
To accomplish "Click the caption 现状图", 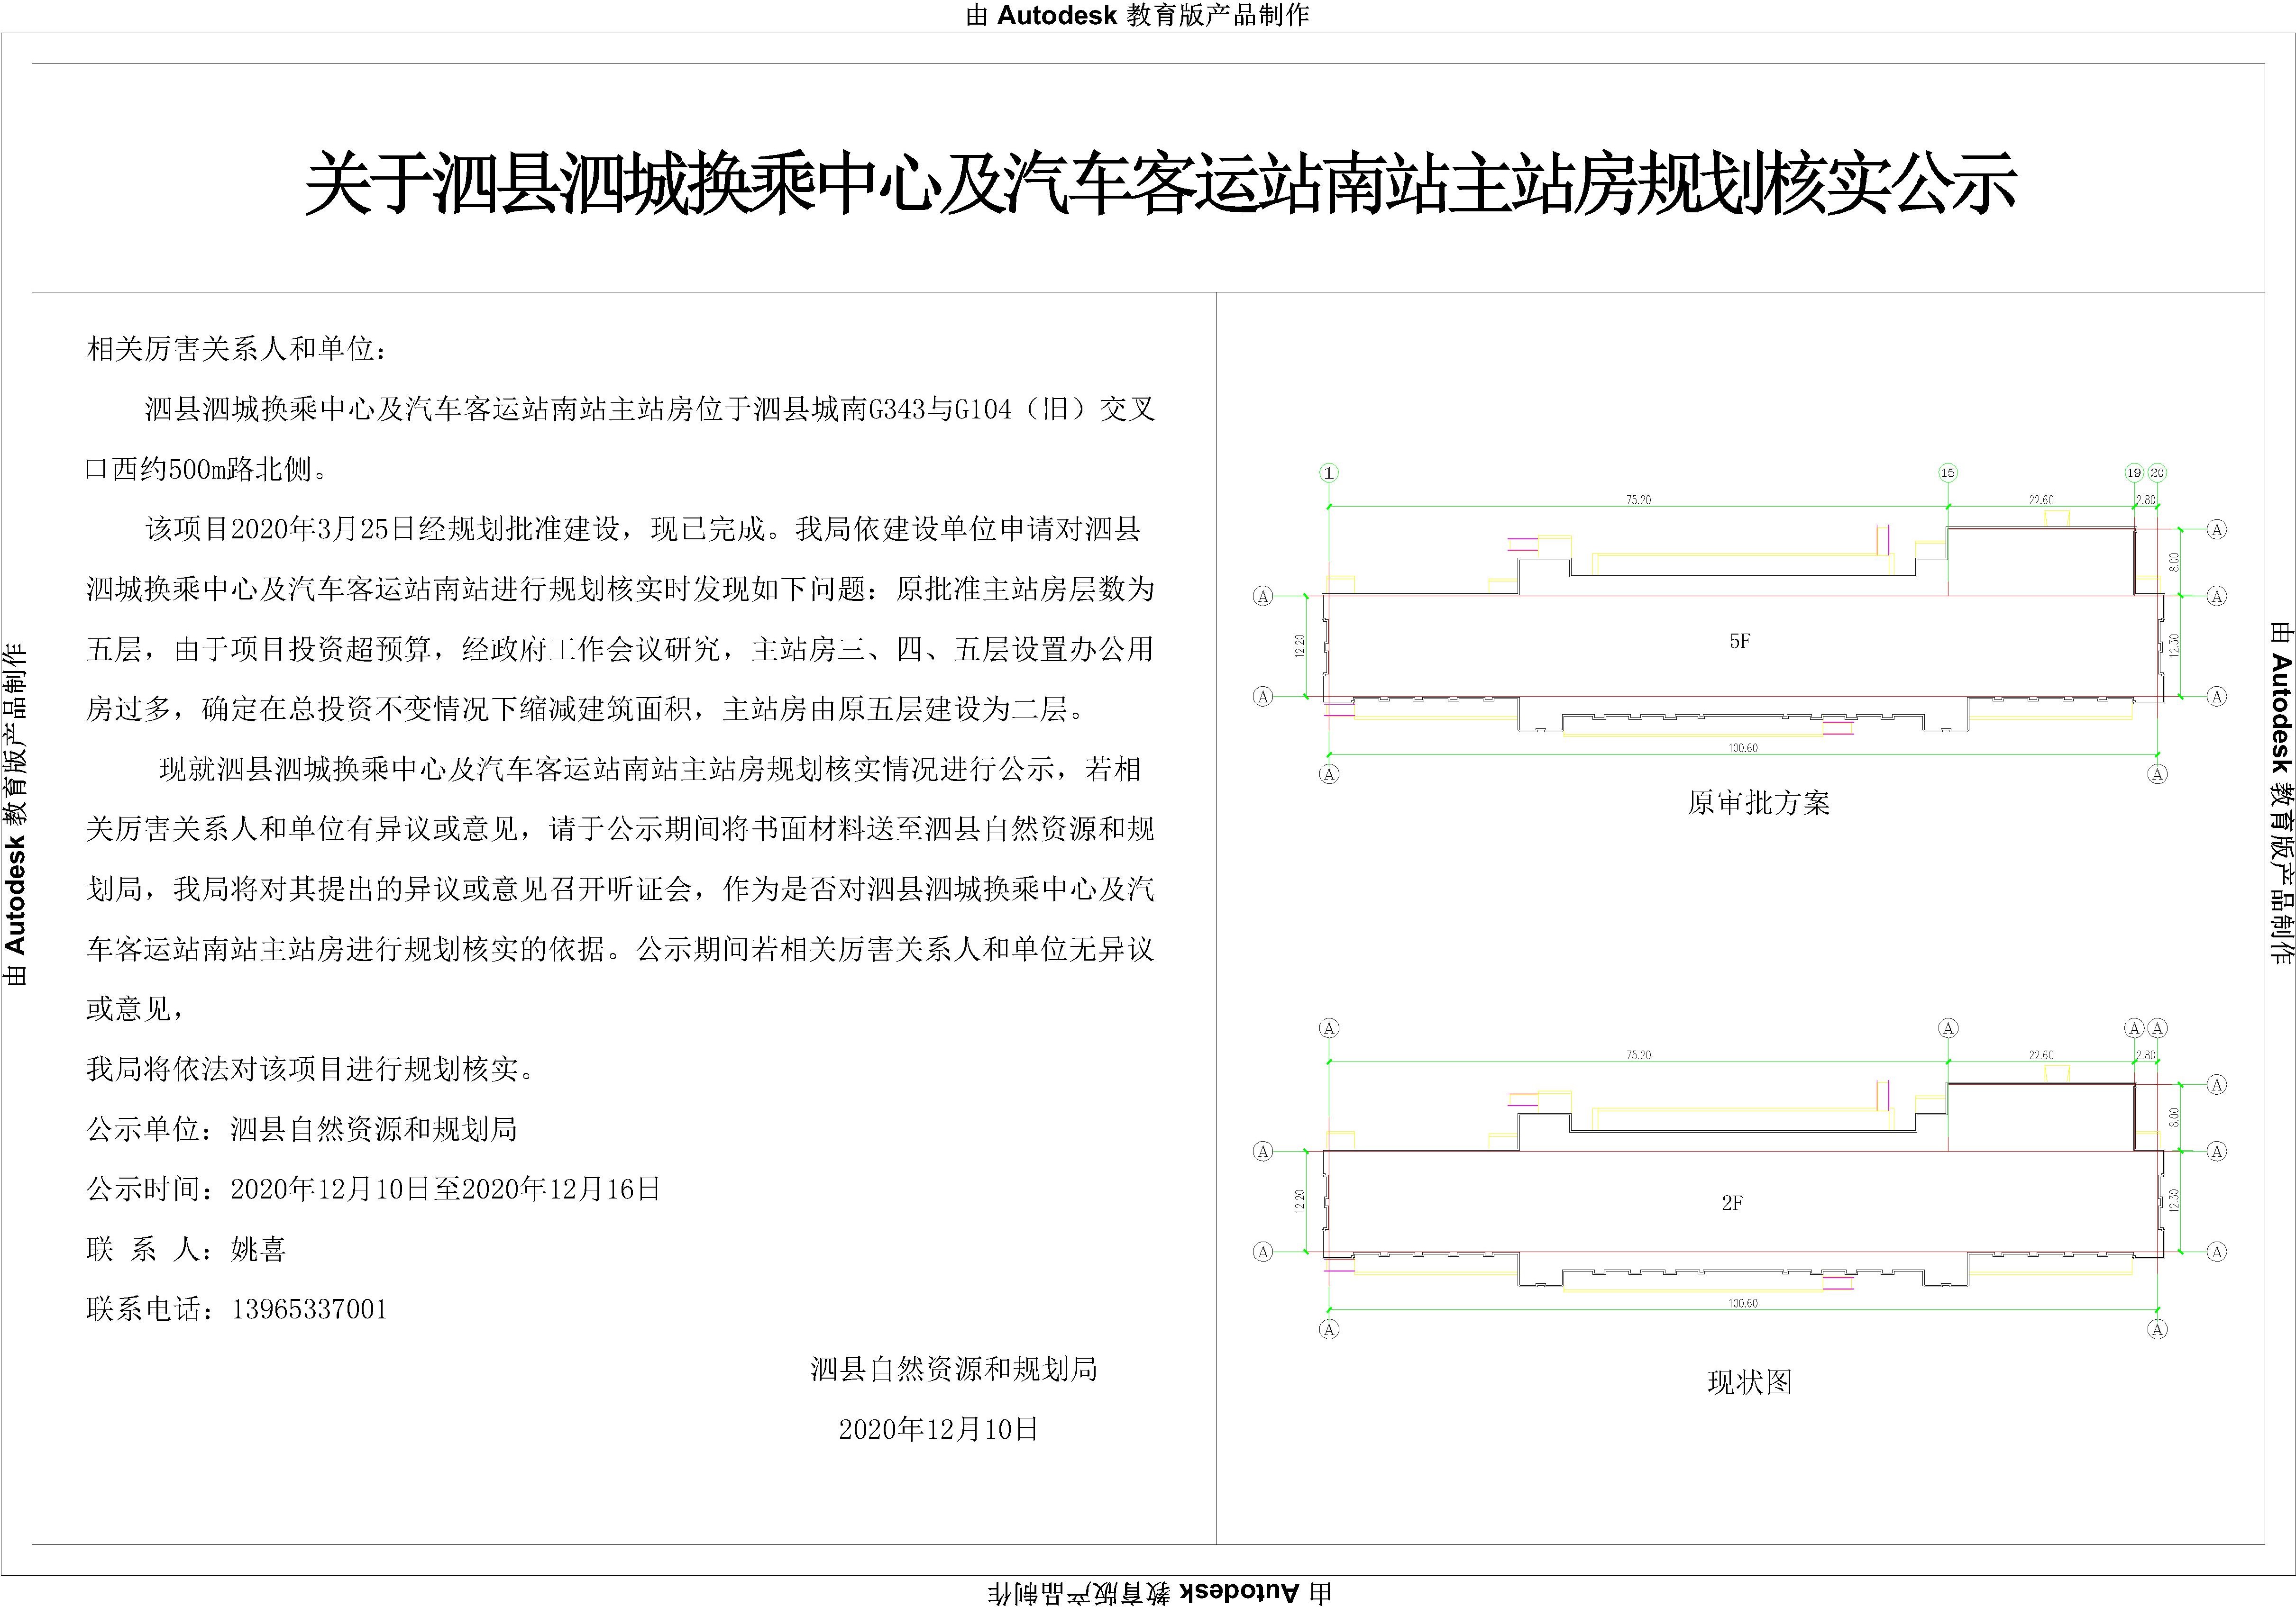I will click(1750, 1382).
